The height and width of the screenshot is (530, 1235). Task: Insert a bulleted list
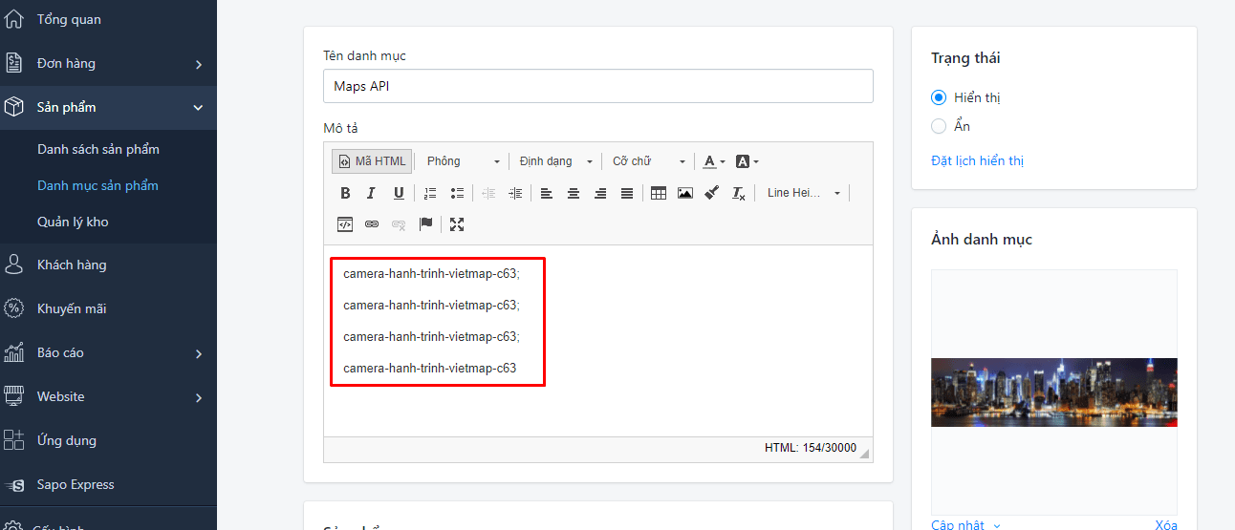pos(457,193)
